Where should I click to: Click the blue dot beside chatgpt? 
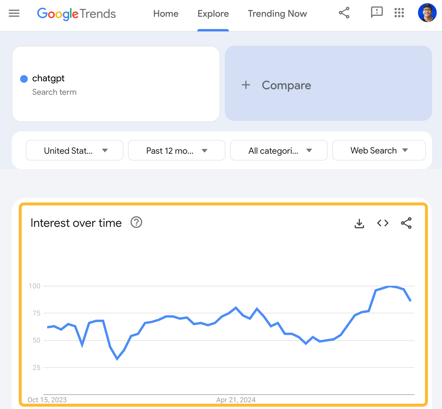point(24,79)
